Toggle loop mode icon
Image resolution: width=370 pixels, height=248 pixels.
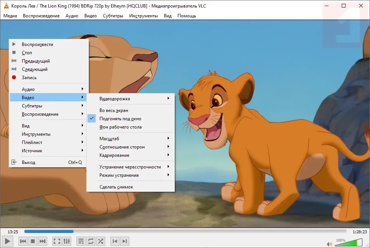[91, 241]
